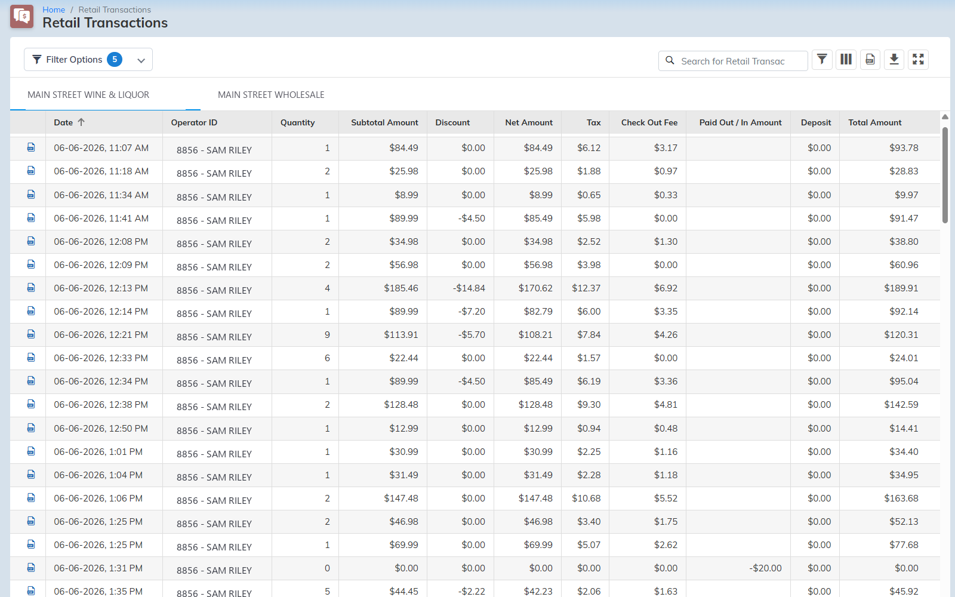Image resolution: width=955 pixels, height=597 pixels.
Task: Toggle full screen view
Action: click(x=918, y=59)
